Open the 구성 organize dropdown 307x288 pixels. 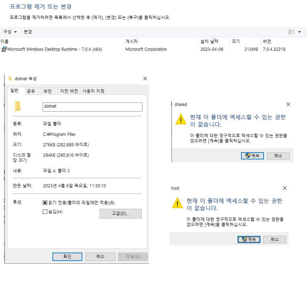coord(10,32)
